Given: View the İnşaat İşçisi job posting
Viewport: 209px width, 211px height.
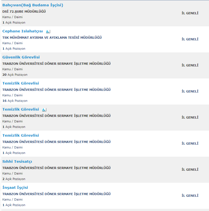Looking at the screenshot, I should click(x=15, y=187).
